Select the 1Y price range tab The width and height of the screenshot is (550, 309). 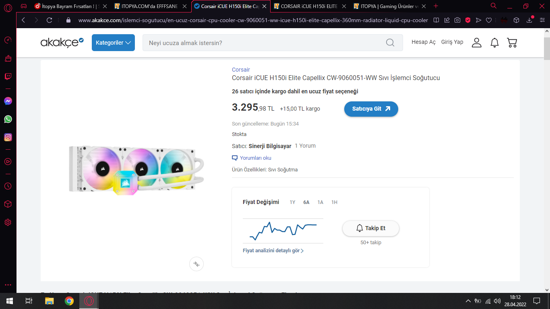(x=292, y=202)
